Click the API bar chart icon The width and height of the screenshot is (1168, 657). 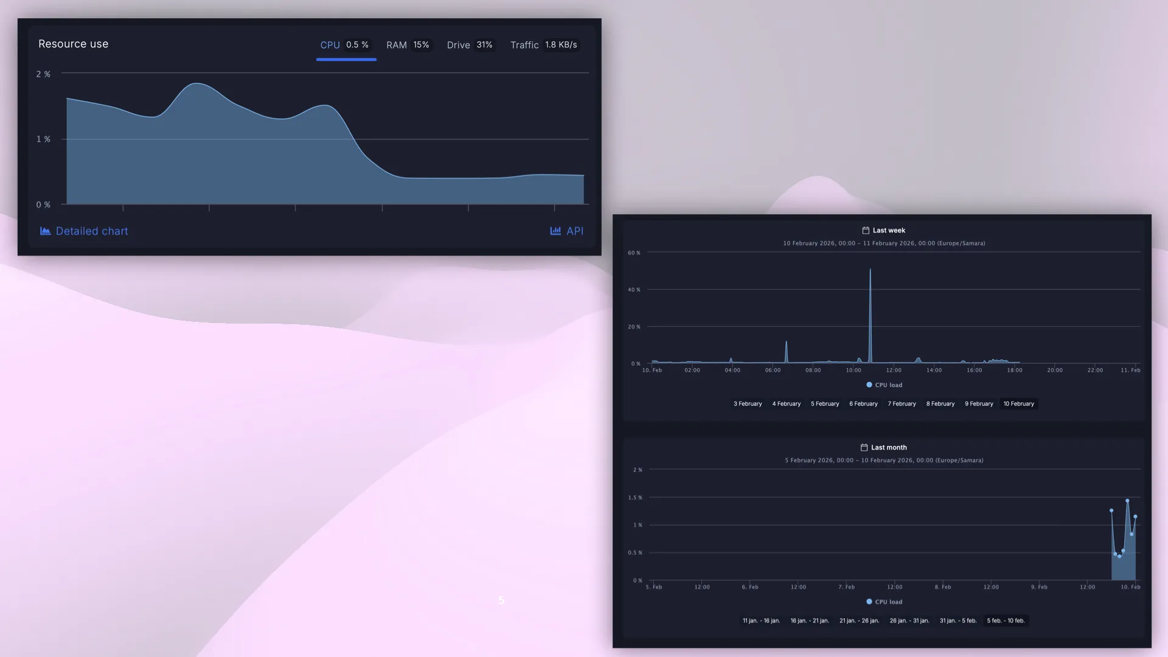tap(554, 231)
